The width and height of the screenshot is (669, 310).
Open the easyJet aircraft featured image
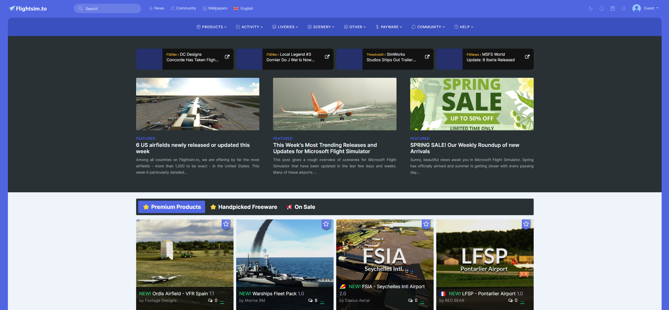pyautogui.click(x=334, y=104)
